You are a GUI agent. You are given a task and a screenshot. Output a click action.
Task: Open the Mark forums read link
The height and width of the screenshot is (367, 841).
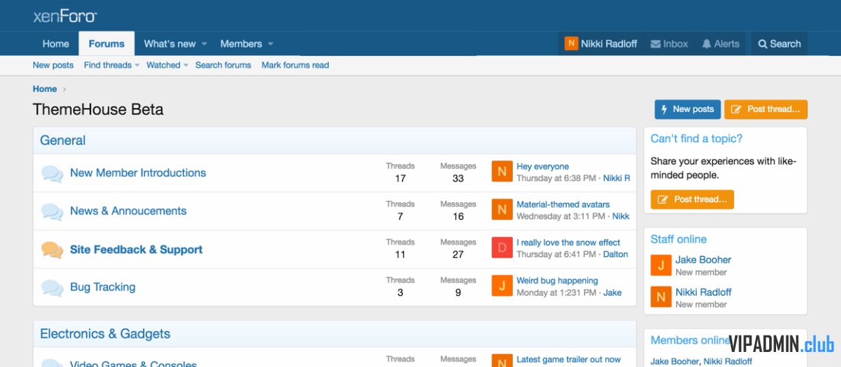(295, 65)
